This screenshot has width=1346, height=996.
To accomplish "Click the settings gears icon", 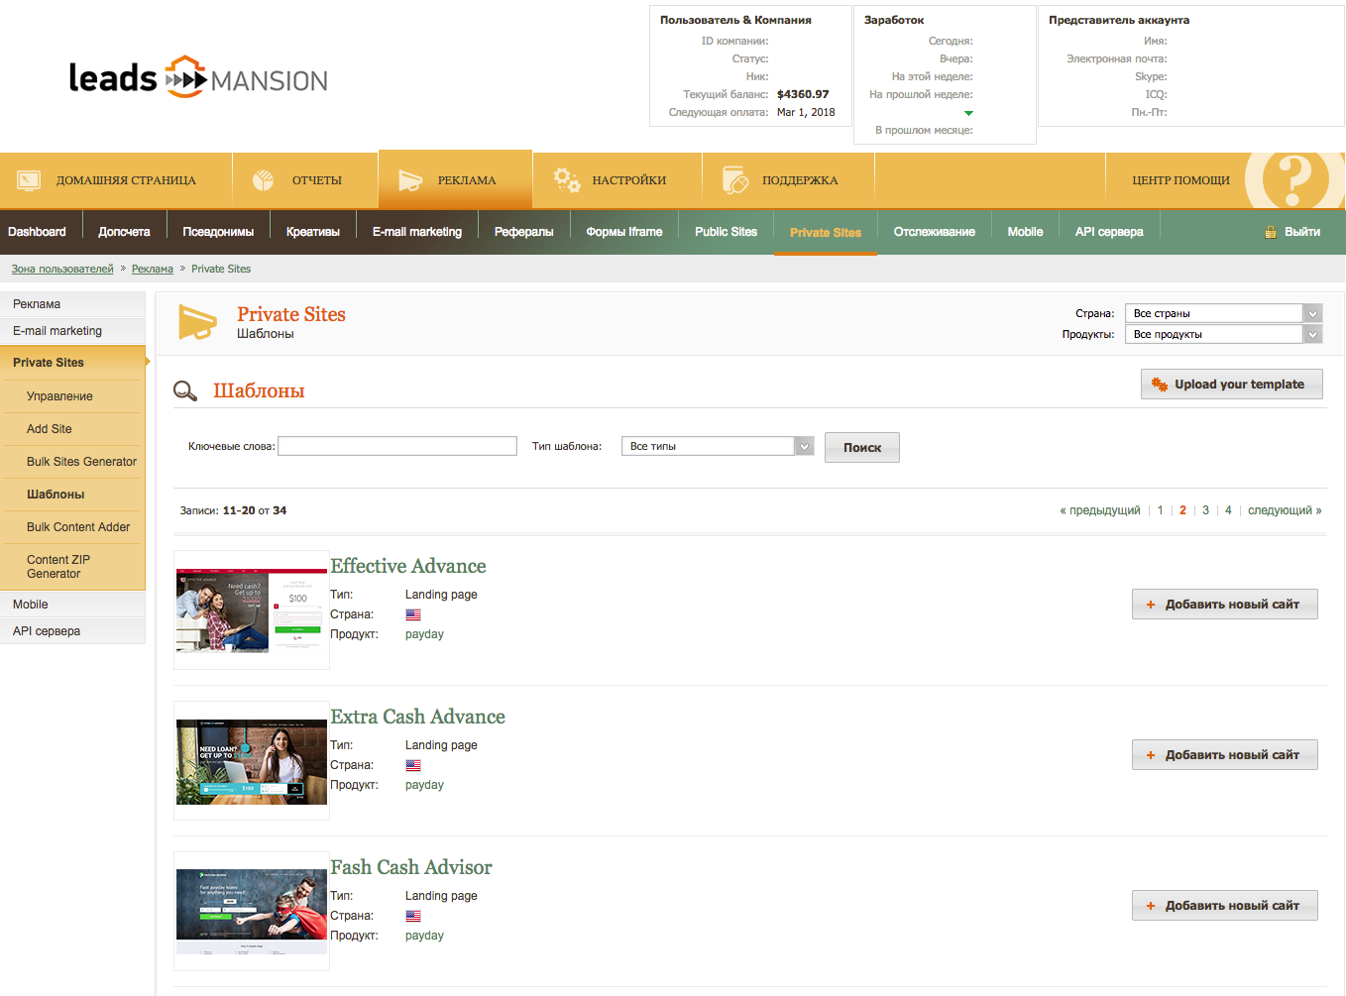I will tap(566, 180).
